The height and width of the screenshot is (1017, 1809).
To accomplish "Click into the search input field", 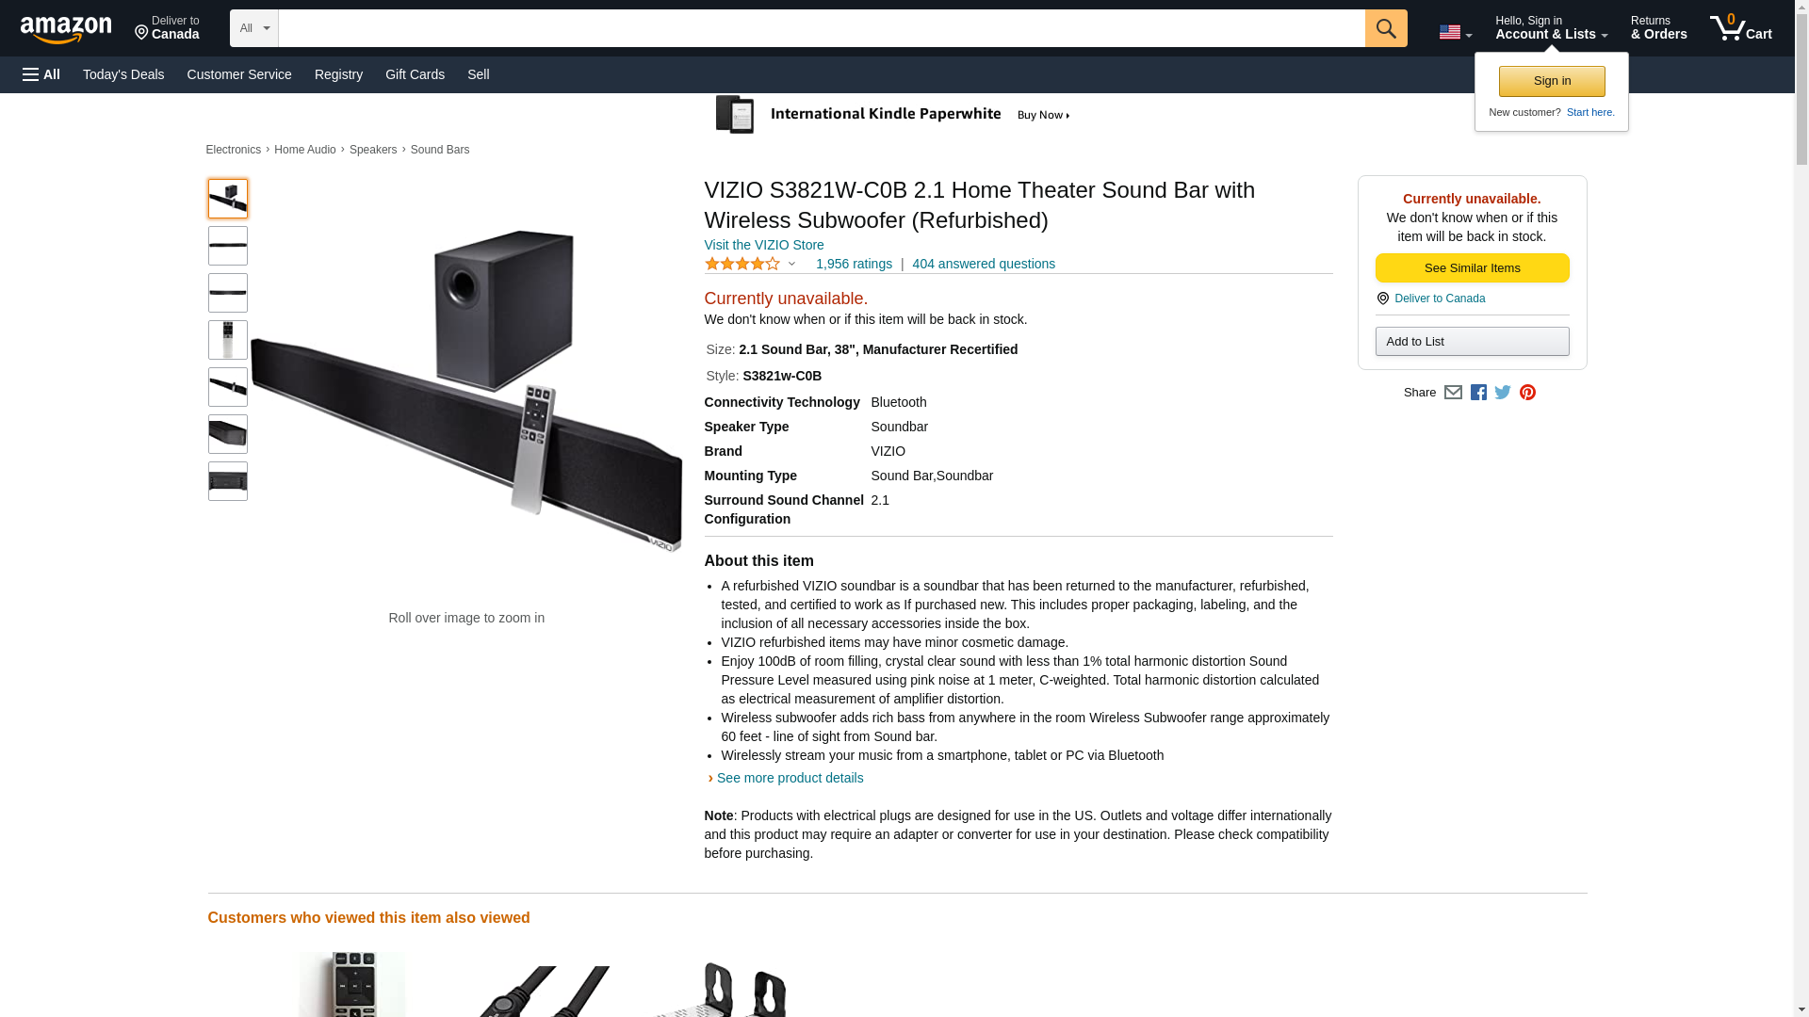I will point(822,28).
